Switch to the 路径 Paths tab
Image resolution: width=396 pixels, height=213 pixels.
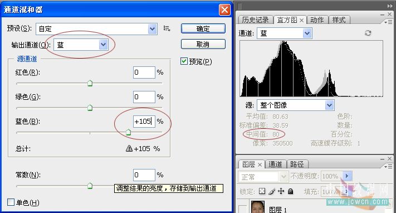point(297,164)
